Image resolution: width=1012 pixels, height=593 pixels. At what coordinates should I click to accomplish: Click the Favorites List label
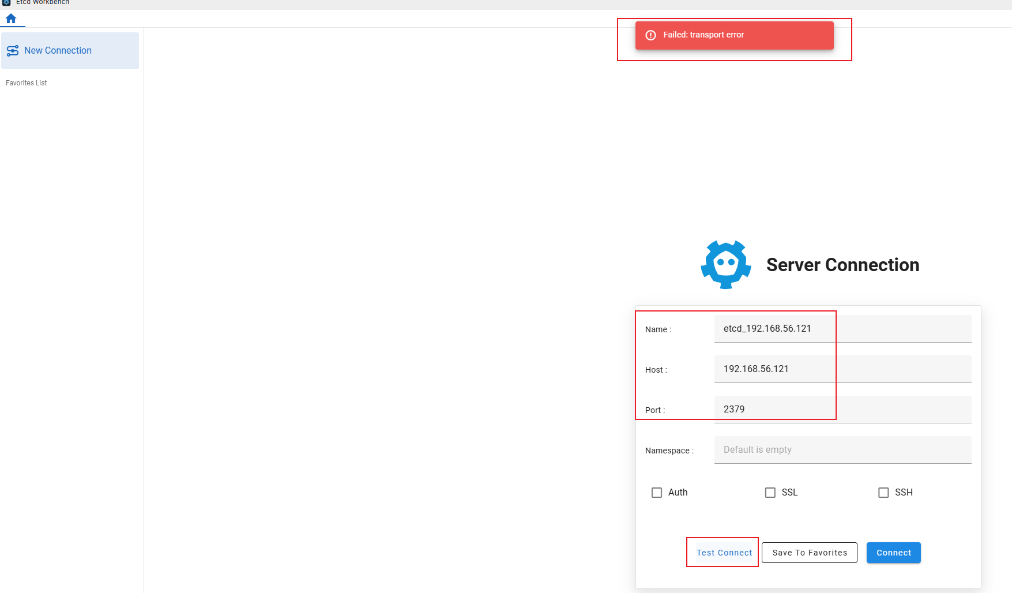tap(27, 83)
